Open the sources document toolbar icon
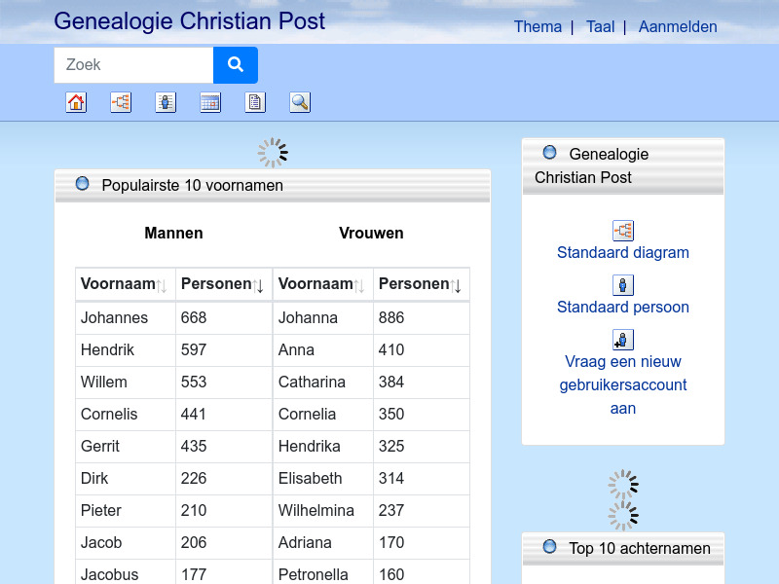This screenshot has width=779, height=584. [x=255, y=102]
